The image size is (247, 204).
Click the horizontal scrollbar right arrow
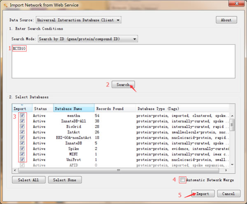[226, 169]
